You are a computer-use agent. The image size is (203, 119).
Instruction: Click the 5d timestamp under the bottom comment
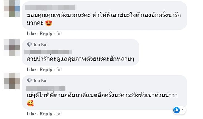coord(58,114)
